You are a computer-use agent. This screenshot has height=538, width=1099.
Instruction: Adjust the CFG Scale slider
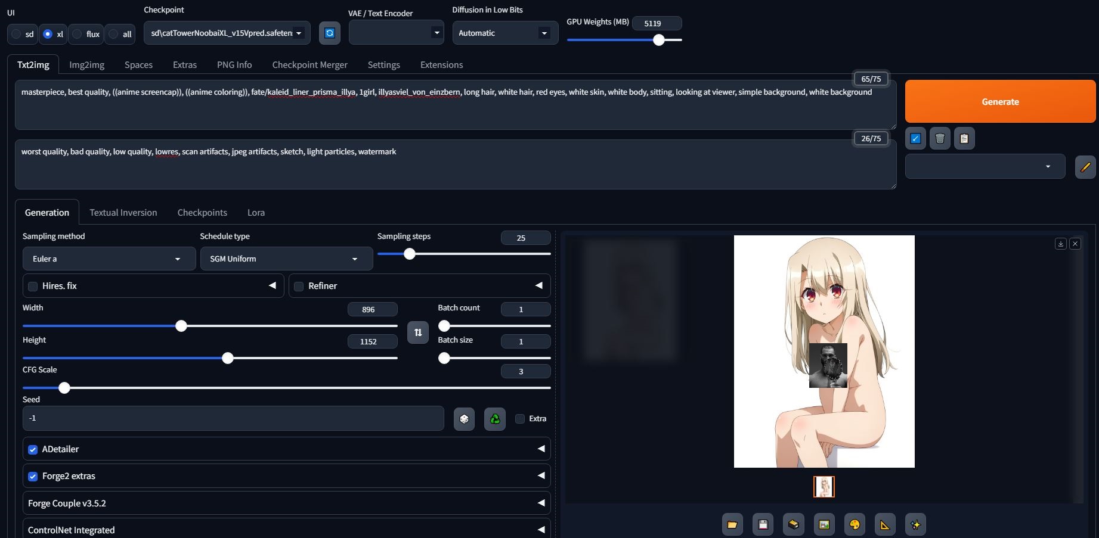(286, 388)
